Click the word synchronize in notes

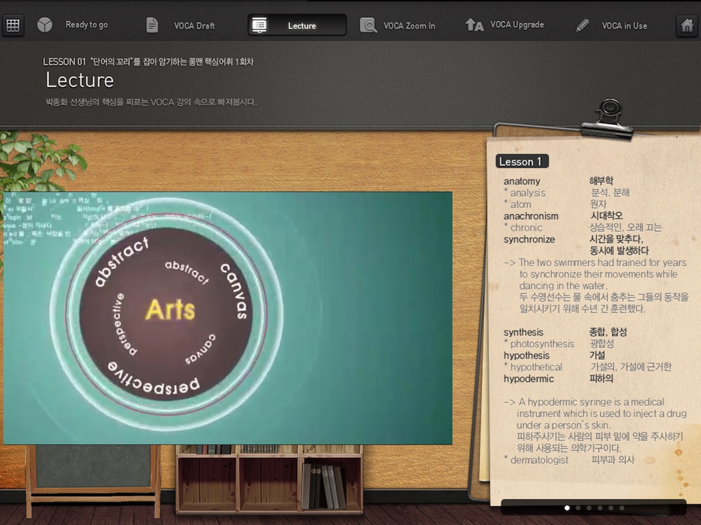(x=529, y=239)
